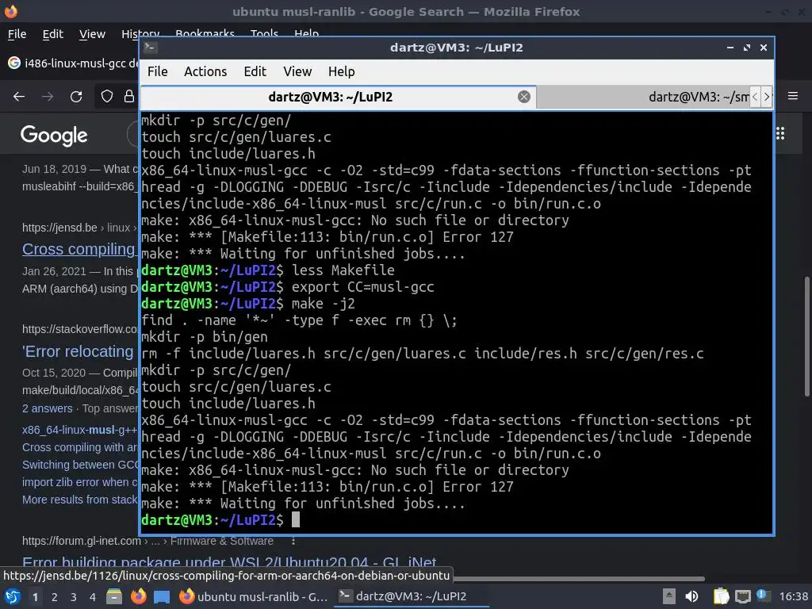Open Firefox View menu

point(92,34)
